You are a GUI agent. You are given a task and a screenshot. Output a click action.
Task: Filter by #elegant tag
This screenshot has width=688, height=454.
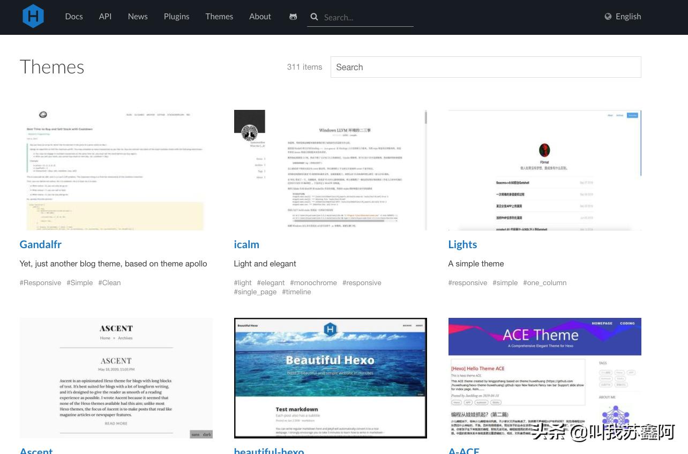click(271, 282)
